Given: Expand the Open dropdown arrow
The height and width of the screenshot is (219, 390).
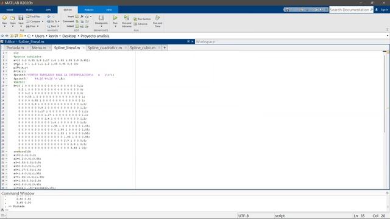Looking at the screenshot, I should (12, 26).
